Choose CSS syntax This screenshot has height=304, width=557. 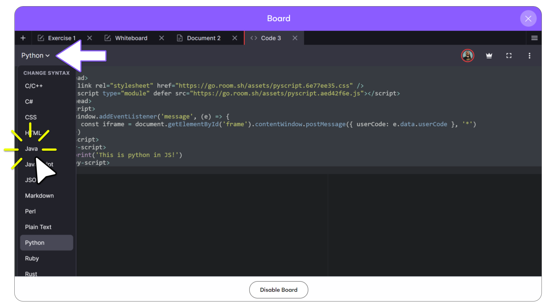coord(47,117)
